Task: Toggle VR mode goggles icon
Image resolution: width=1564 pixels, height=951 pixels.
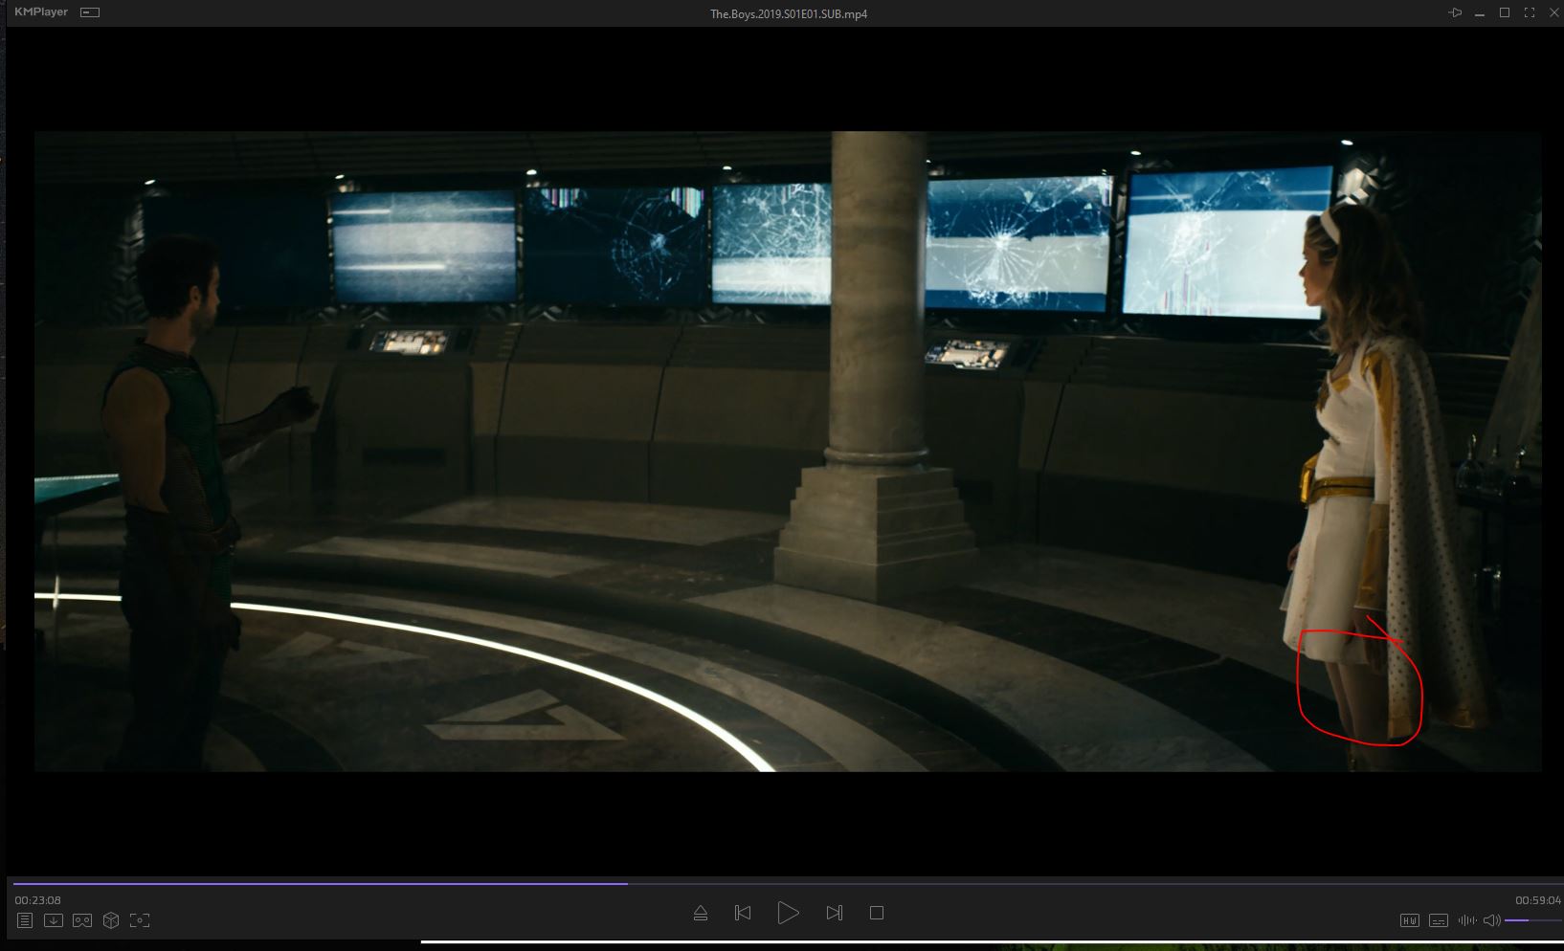Action: [x=82, y=920]
